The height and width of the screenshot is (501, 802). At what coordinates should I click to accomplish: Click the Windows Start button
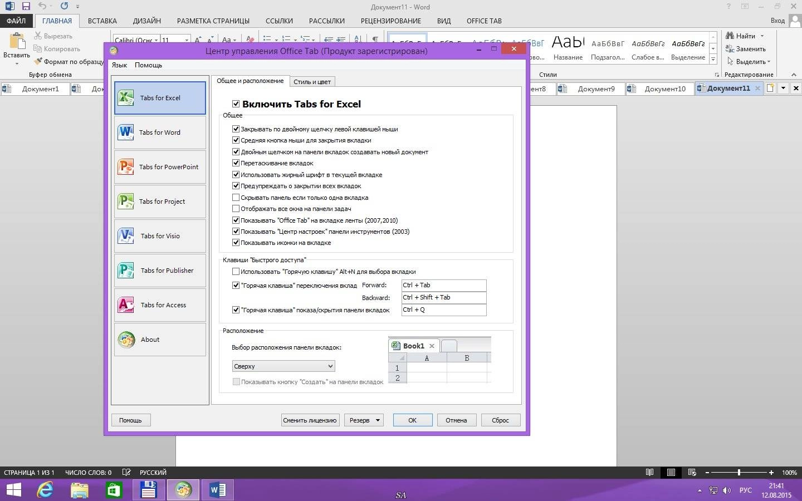tap(13, 490)
